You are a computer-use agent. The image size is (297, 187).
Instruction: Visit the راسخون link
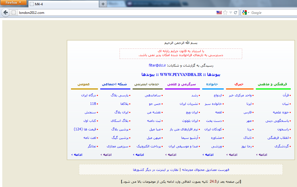point(283,129)
